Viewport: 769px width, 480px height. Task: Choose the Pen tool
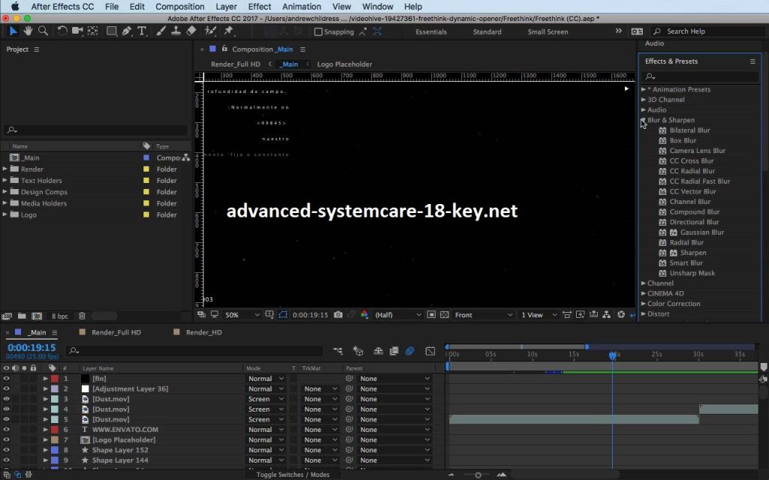click(x=127, y=31)
